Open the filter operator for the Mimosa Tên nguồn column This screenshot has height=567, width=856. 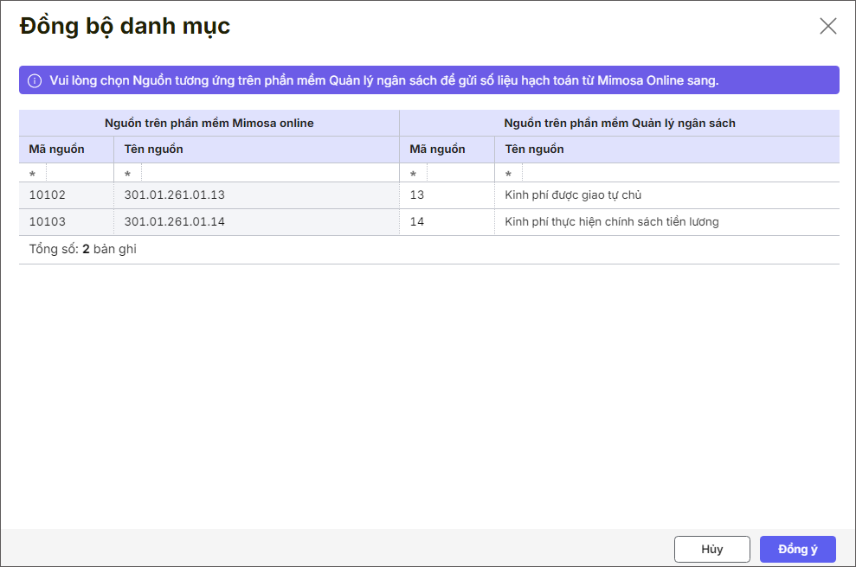point(128,174)
